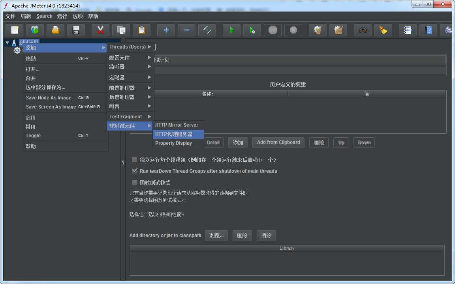
Task: Click the Shutdown test icon
Action: click(293, 30)
